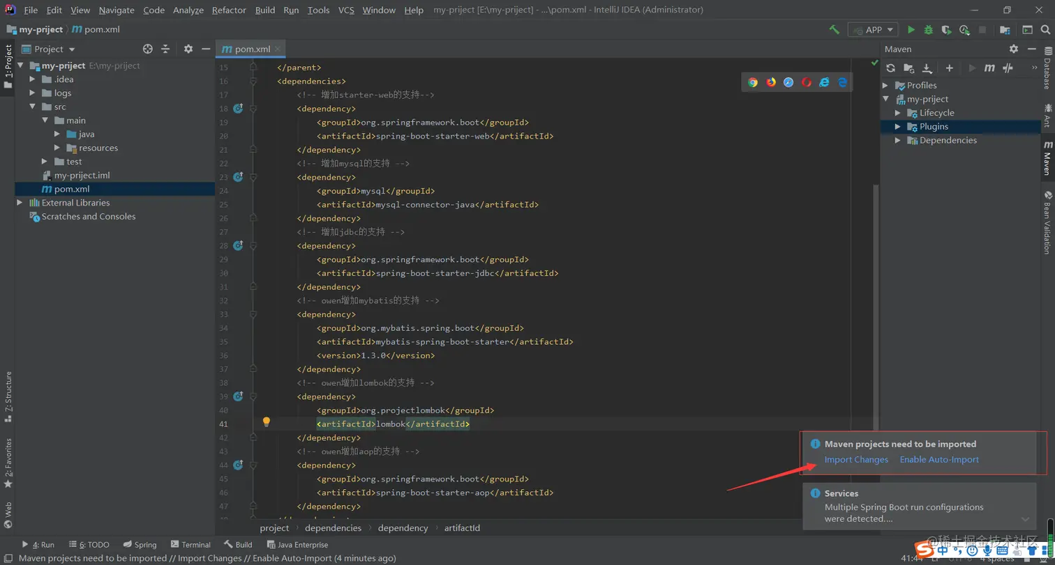Image resolution: width=1055 pixels, height=565 pixels.
Task: Toggle the Database side panel
Action: coord(1047,68)
